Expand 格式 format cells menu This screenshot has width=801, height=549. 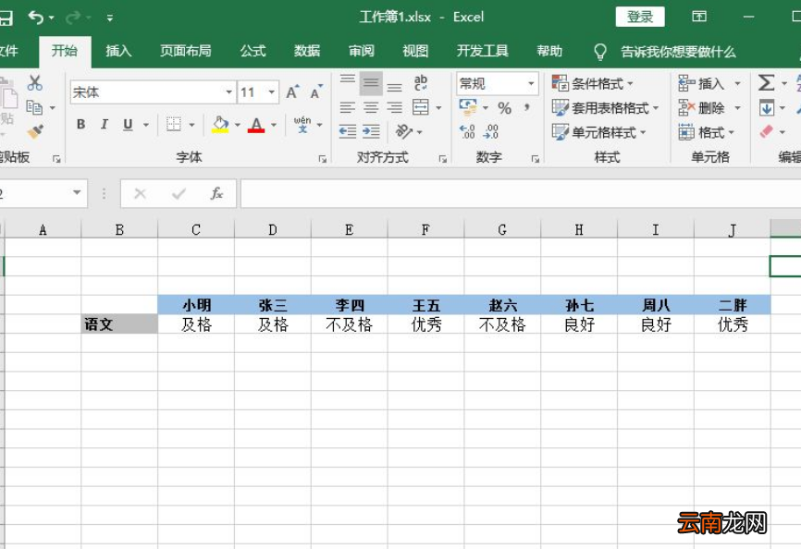click(x=707, y=133)
